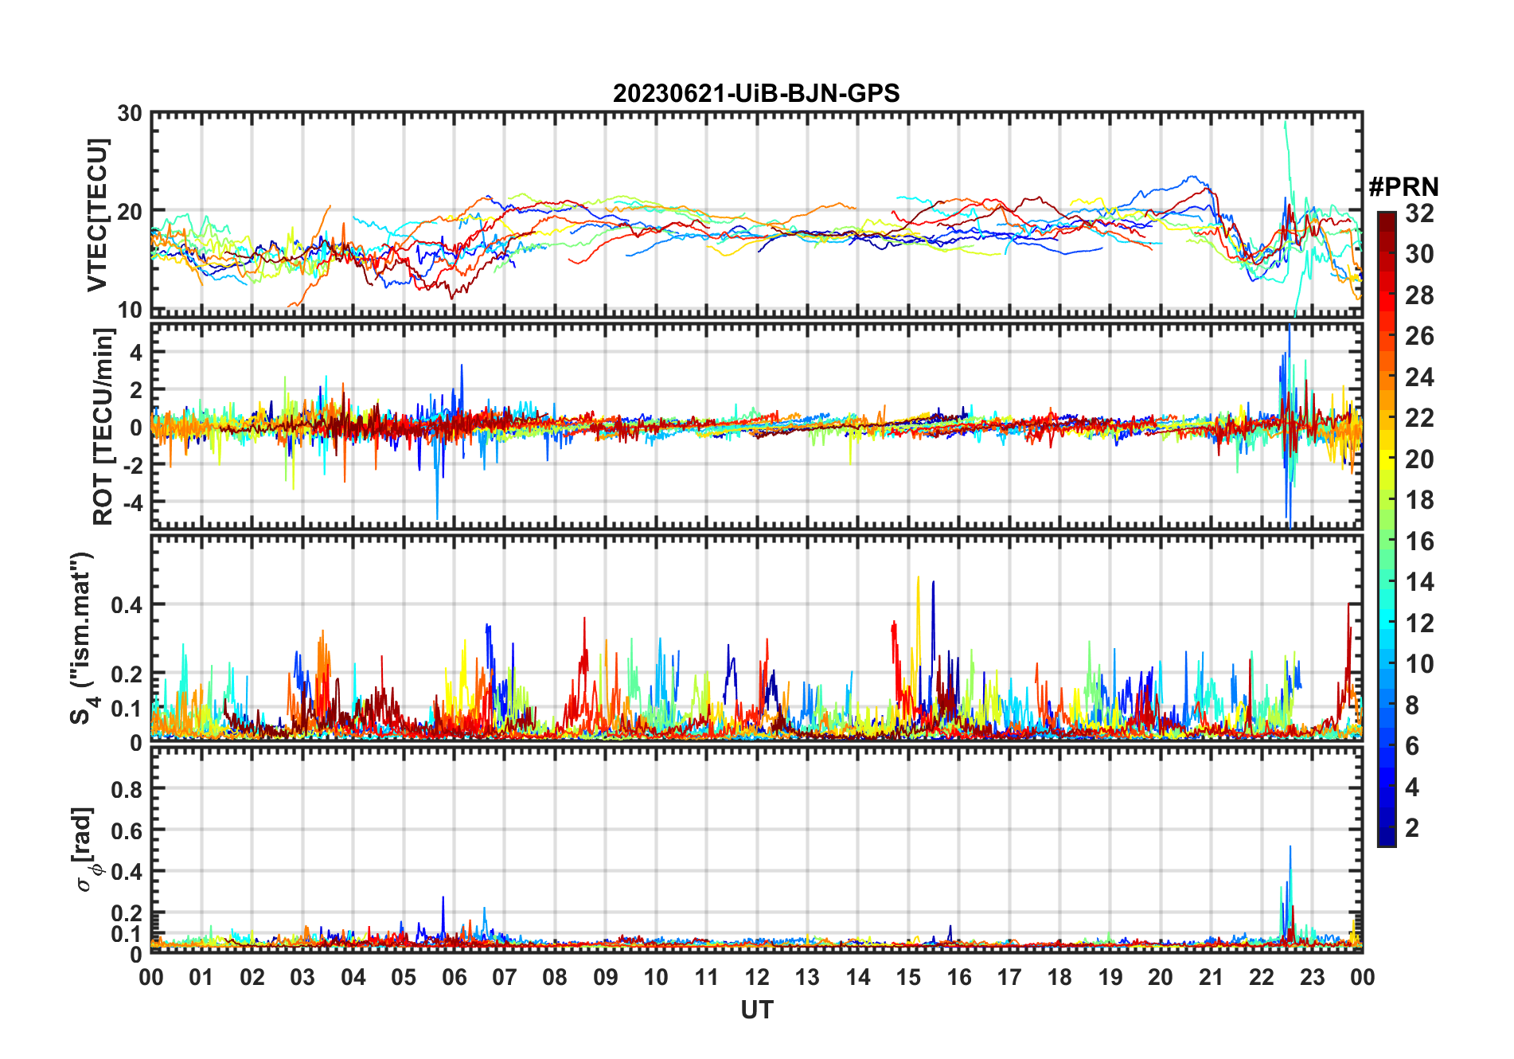The width and height of the screenshot is (1514, 1059).
Task: Select the 12 hour tick on UT axis
Action: [756, 977]
